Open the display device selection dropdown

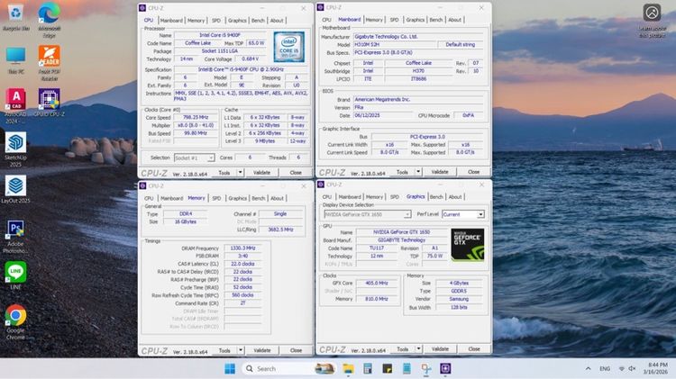(368, 214)
